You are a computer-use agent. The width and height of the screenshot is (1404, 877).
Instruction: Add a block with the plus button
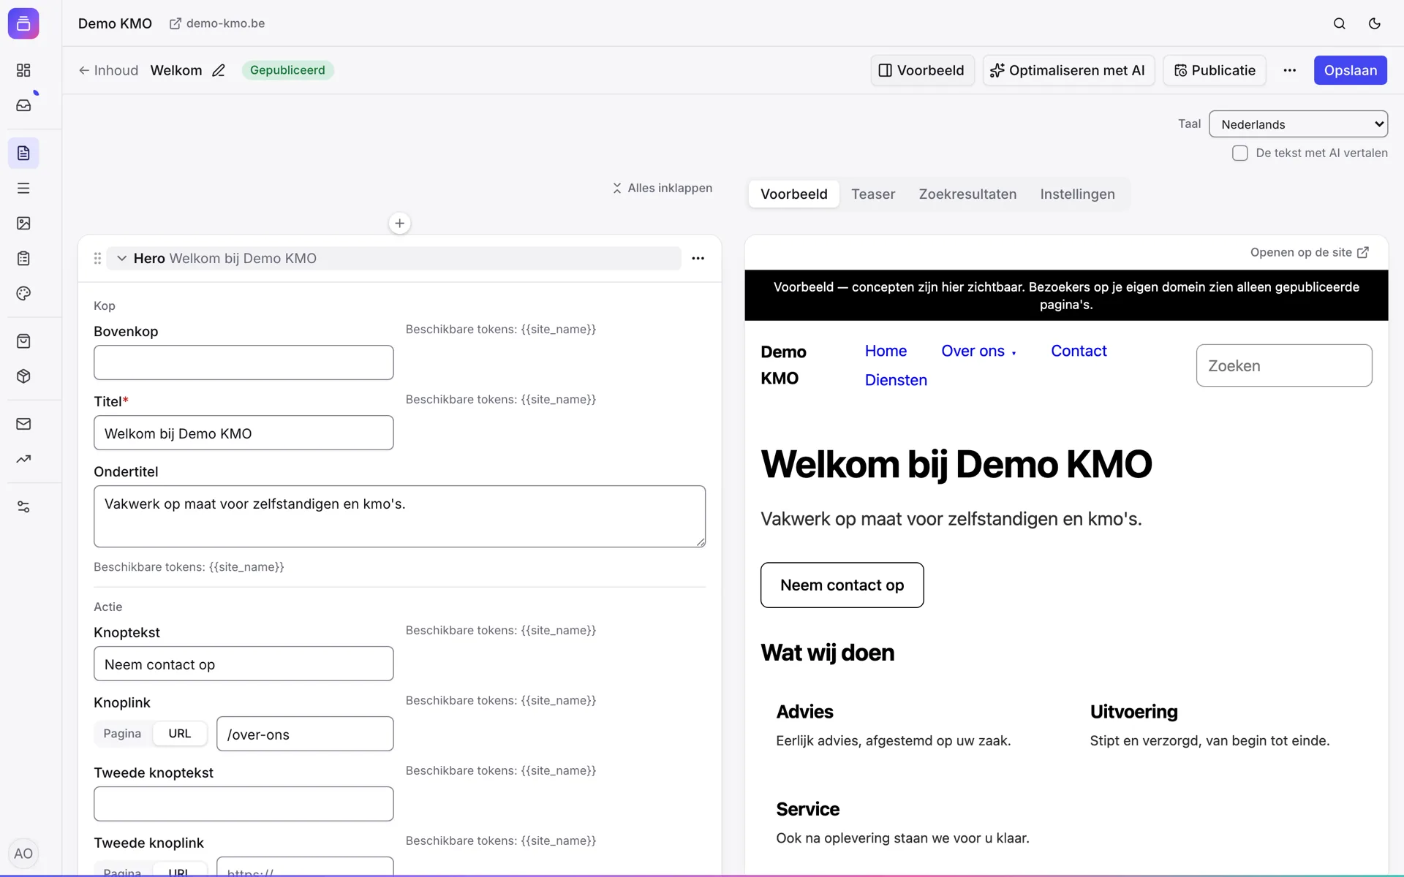[x=399, y=223]
